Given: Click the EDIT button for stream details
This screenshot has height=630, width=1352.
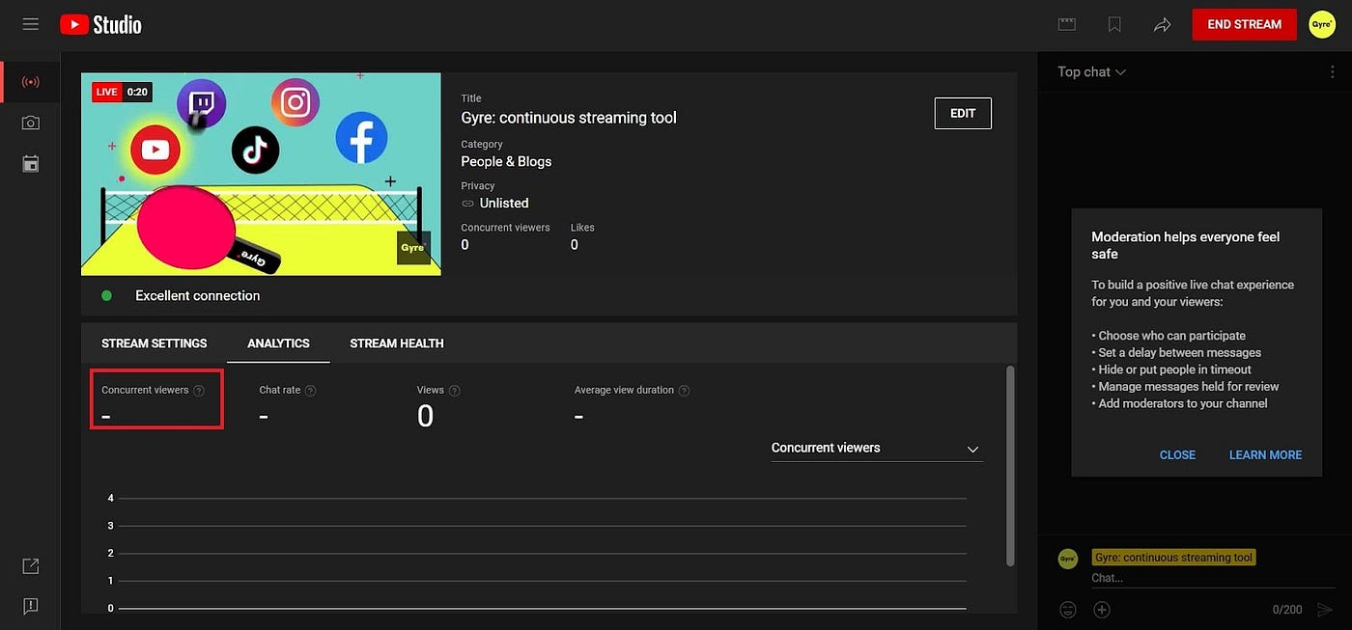Looking at the screenshot, I should tap(963, 113).
